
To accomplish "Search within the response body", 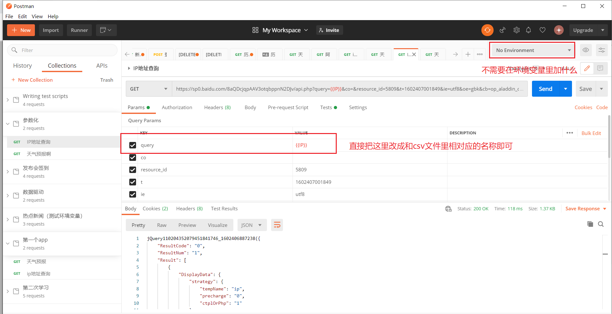I will (601, 224).
